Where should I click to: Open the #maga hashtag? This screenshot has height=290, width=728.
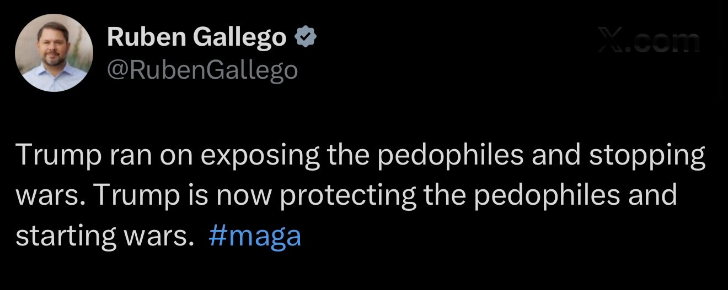click(255, 236)
